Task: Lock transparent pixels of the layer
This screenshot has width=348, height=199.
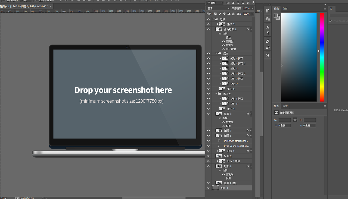Action: pos(215,14)
